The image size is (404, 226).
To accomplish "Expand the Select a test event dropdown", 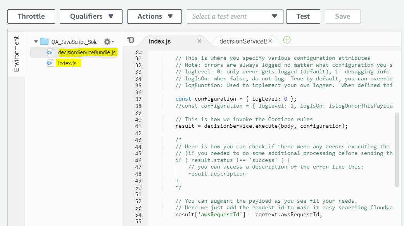I will (x=235, y=16).
